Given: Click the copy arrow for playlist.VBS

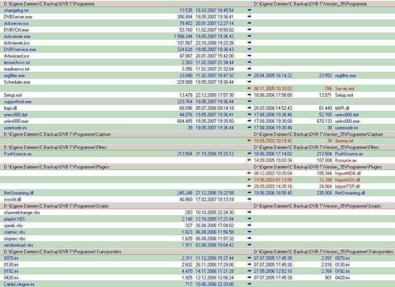Looking at the screenshot, I should [249, 219].
